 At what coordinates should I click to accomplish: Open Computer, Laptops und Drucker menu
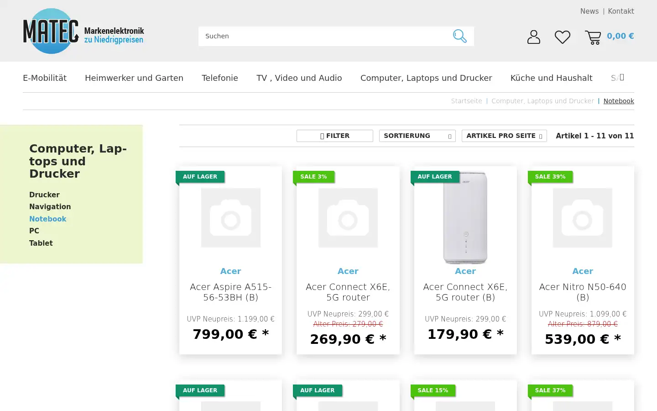pos(426,78)
